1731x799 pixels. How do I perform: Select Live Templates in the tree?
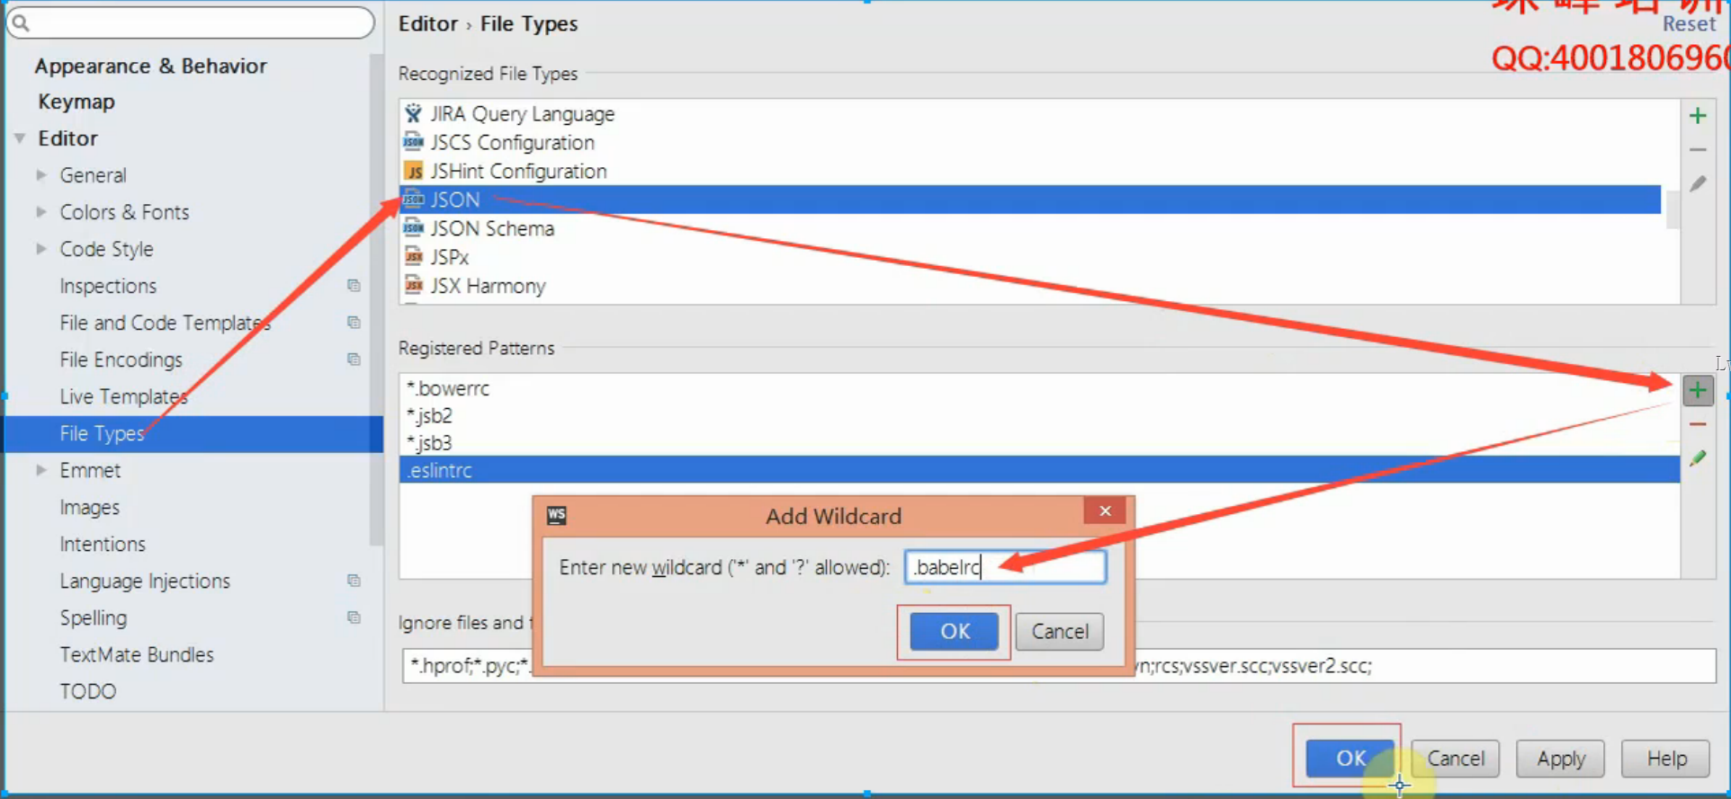pos(123,396)
